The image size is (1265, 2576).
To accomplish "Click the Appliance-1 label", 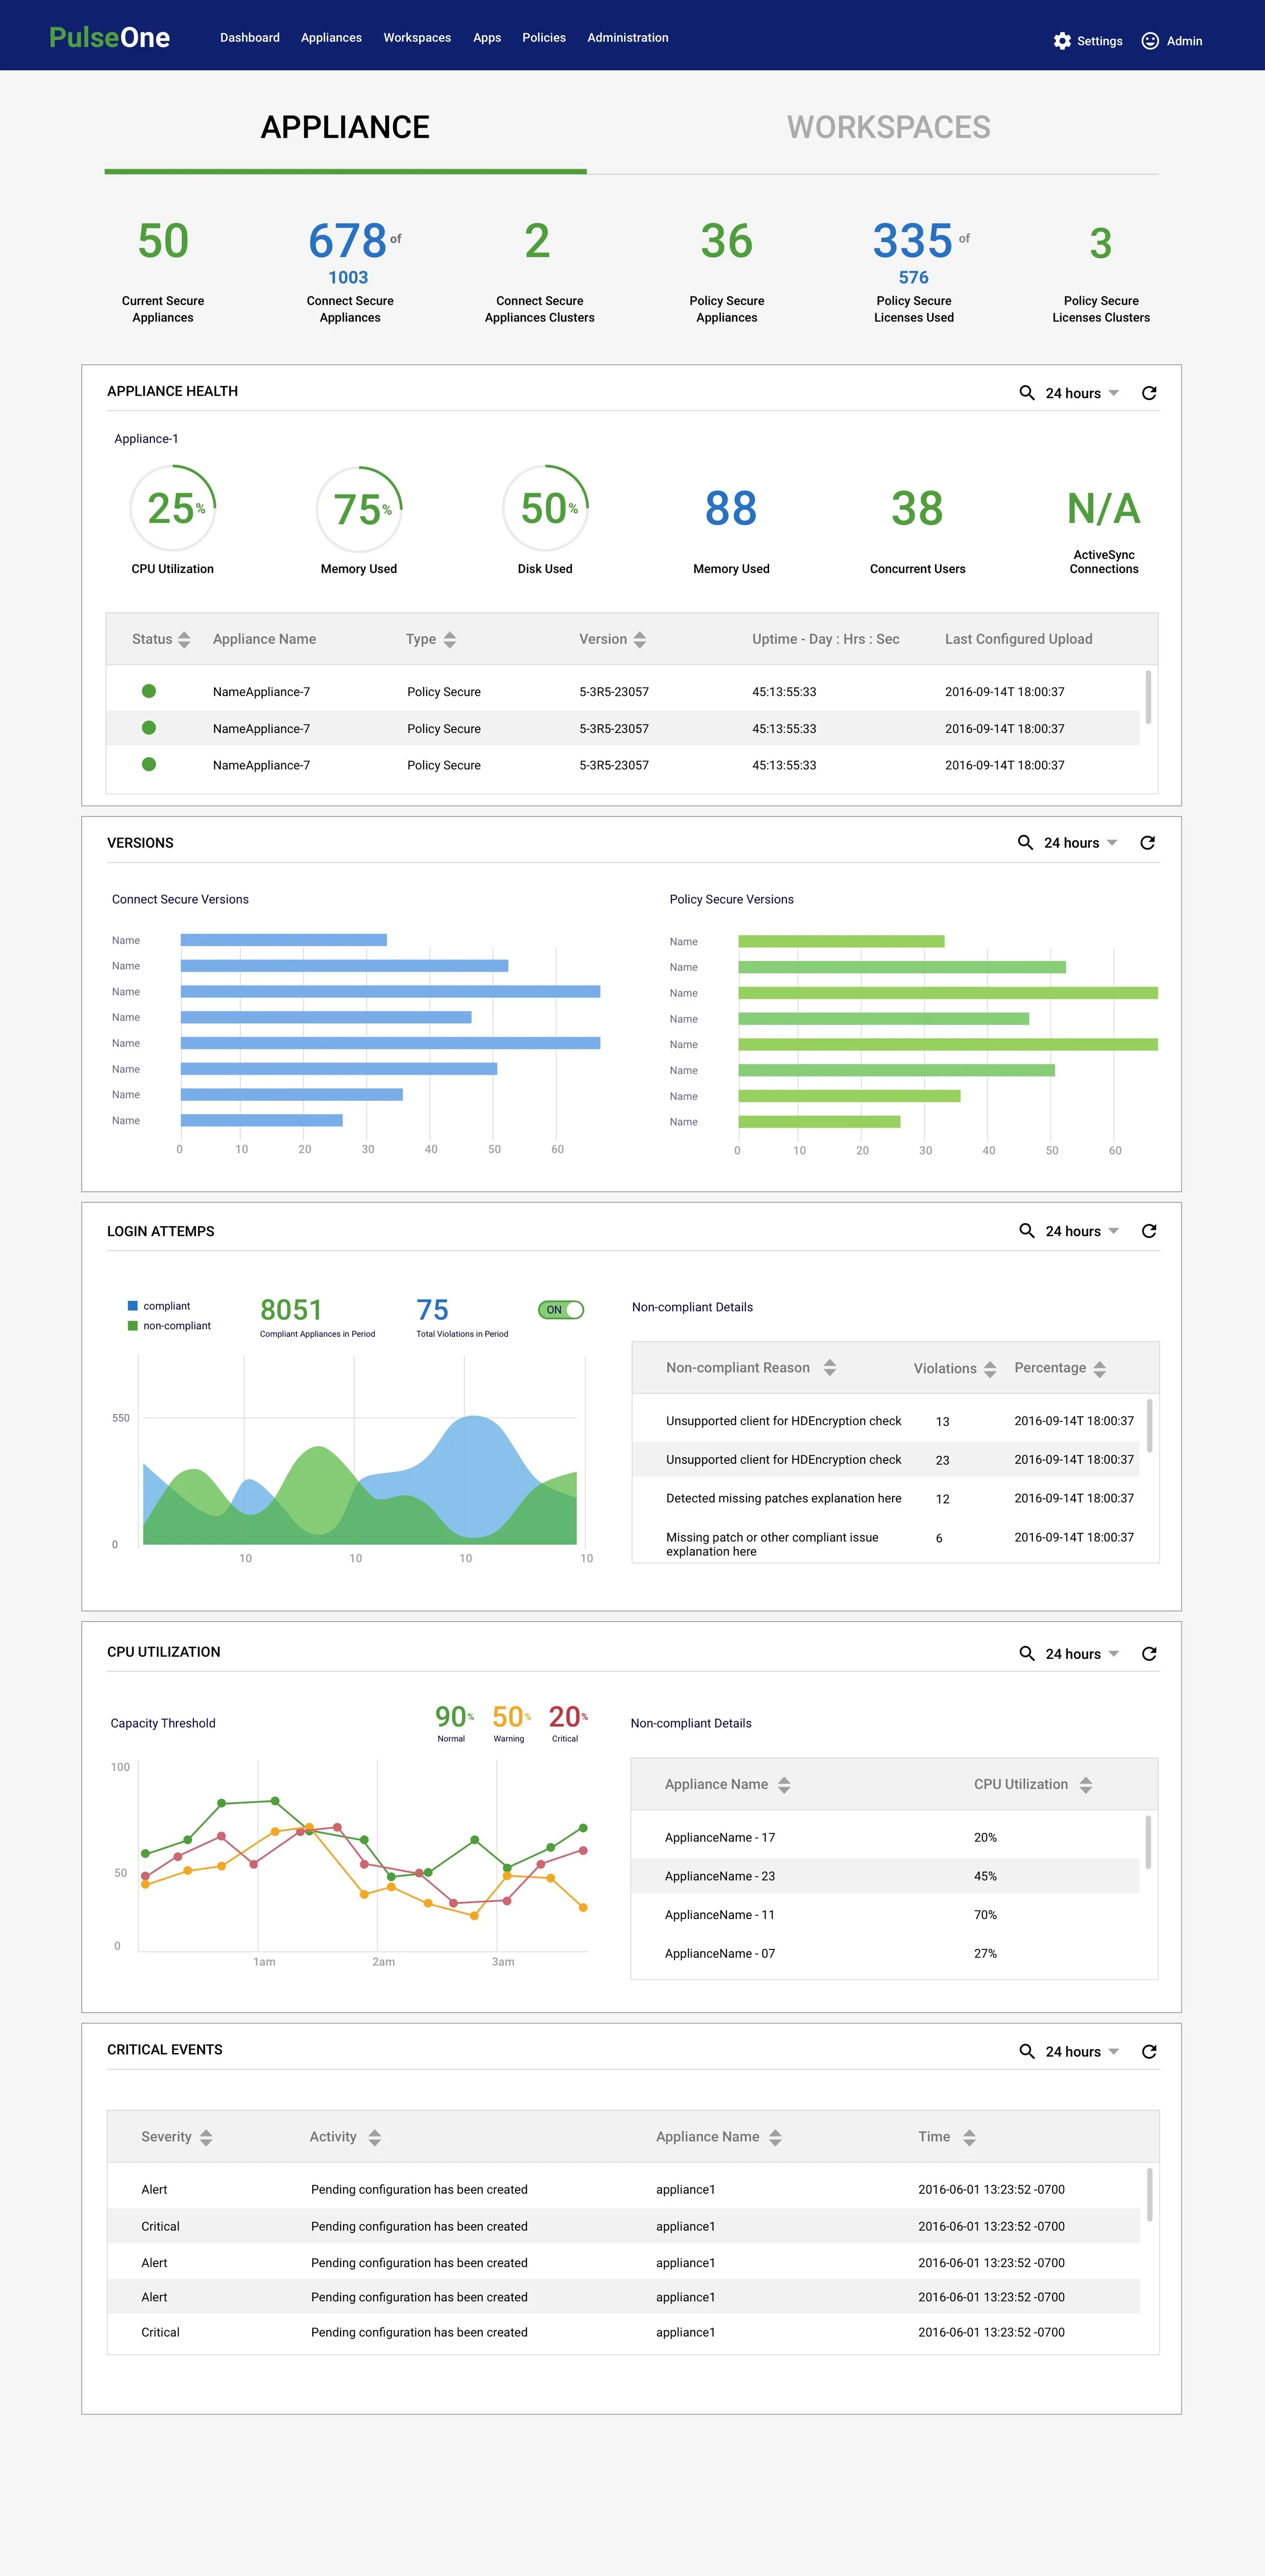I will 146,439.
